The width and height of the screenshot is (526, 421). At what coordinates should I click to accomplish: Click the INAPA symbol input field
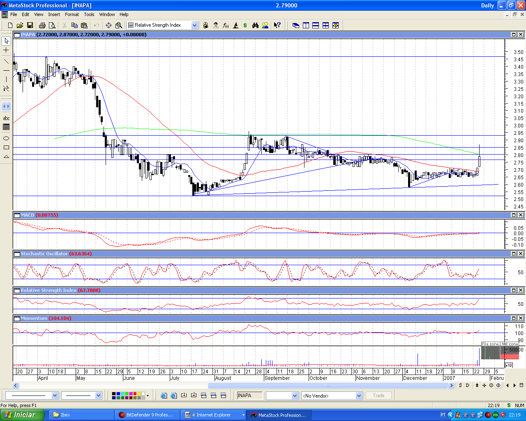coord(249,396)
